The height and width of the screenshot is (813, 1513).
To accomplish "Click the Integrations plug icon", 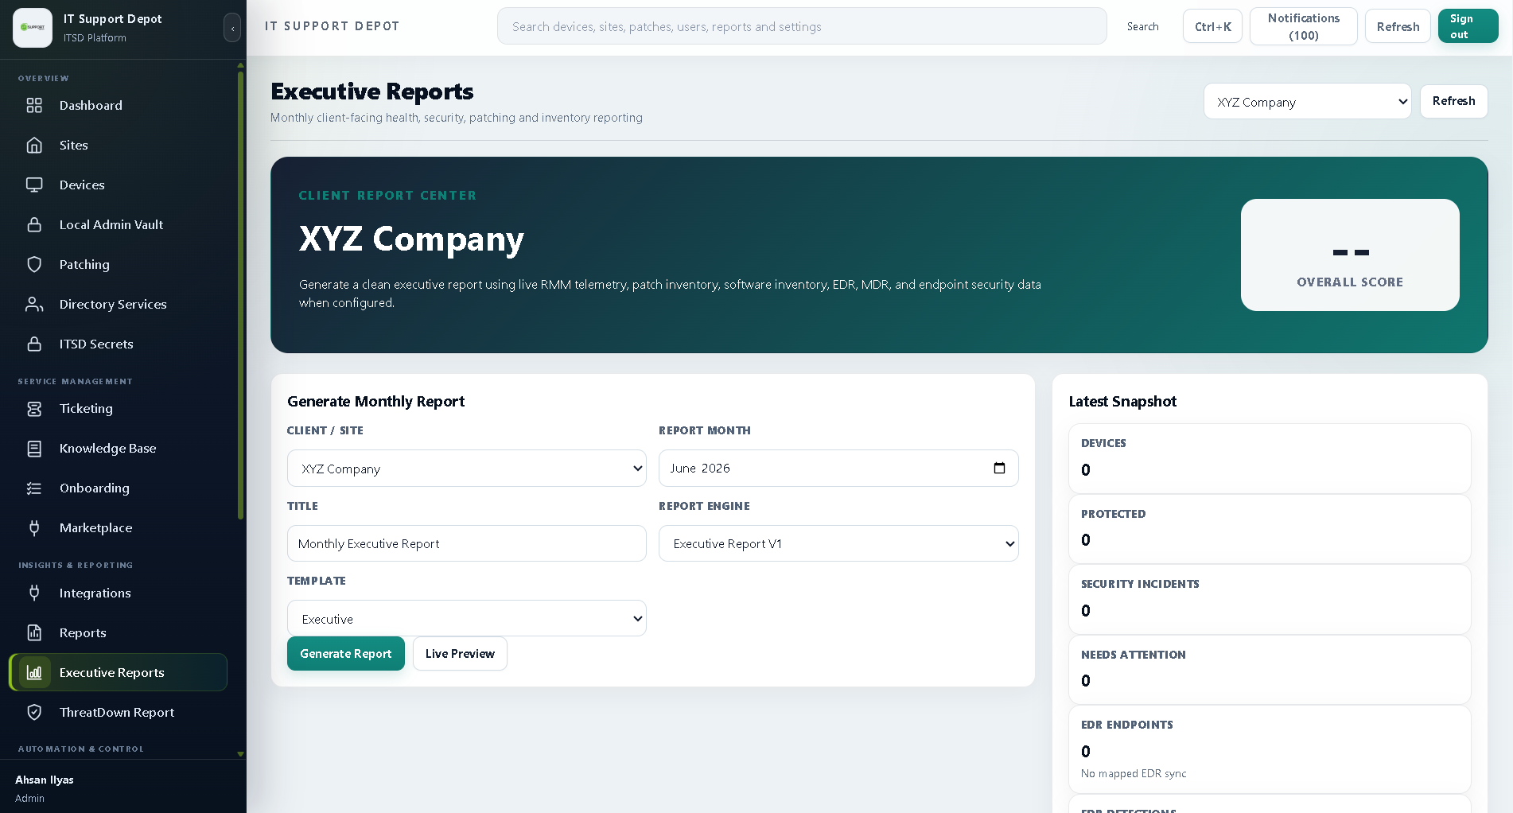I will [x=34, y=593].
